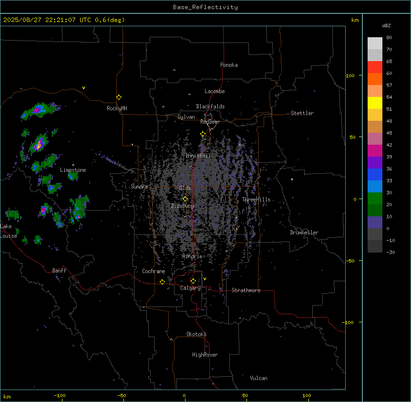
Task: Click yellow diamond marker near RockyMH
Action: (x=119, y=97)
